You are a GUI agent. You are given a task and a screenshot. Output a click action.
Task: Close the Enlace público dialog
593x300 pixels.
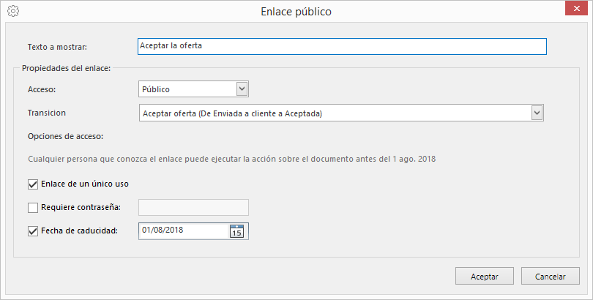576,8
